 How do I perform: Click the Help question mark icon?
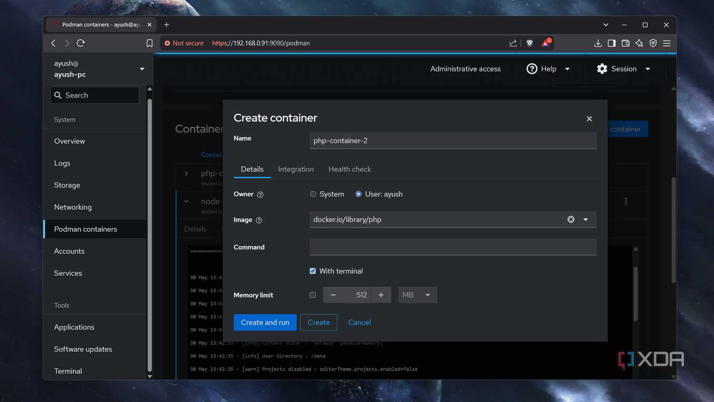pyautogui.click(x=532, y=69)
